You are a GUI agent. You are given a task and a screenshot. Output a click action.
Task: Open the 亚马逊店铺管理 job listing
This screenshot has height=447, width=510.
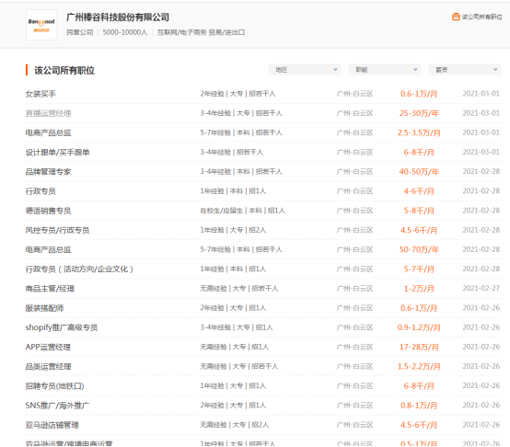pos(52,425)
